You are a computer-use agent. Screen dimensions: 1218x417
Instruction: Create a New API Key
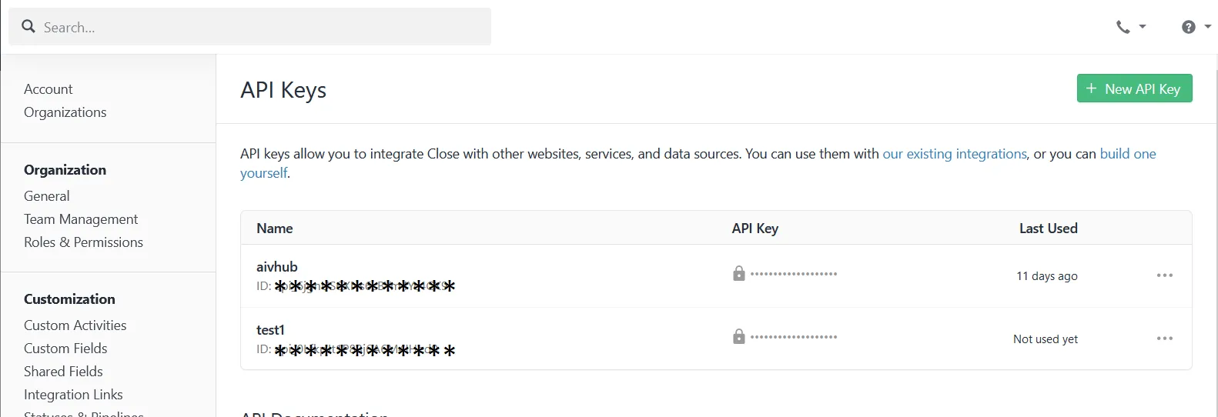point(1134,88)
